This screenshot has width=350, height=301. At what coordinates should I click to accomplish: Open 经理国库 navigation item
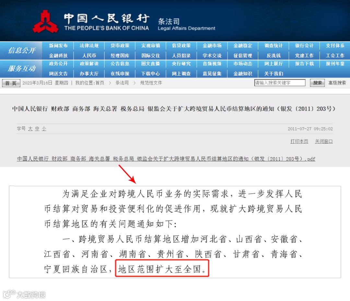pyautogui.click(x=120, y=55)
